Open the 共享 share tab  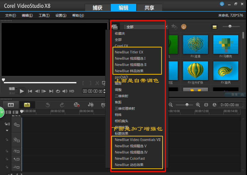[x=149, y=8]
